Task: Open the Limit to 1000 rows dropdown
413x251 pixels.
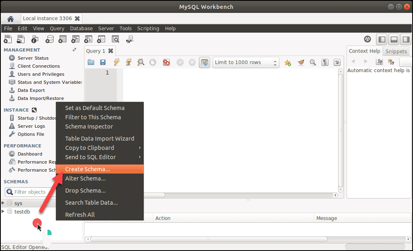Action: click(246, 62)
